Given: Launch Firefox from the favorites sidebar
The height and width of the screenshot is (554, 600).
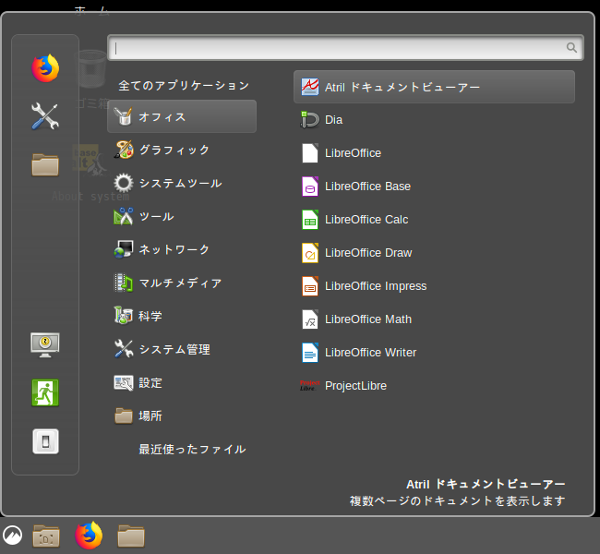Looking at the screenshot, I should tap(45, 68).
